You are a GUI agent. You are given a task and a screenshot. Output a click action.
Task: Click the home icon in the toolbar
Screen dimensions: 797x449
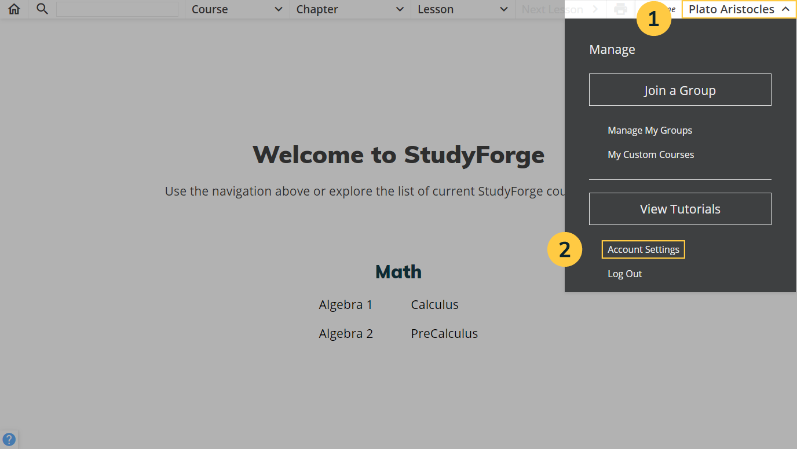click(13, 9)
